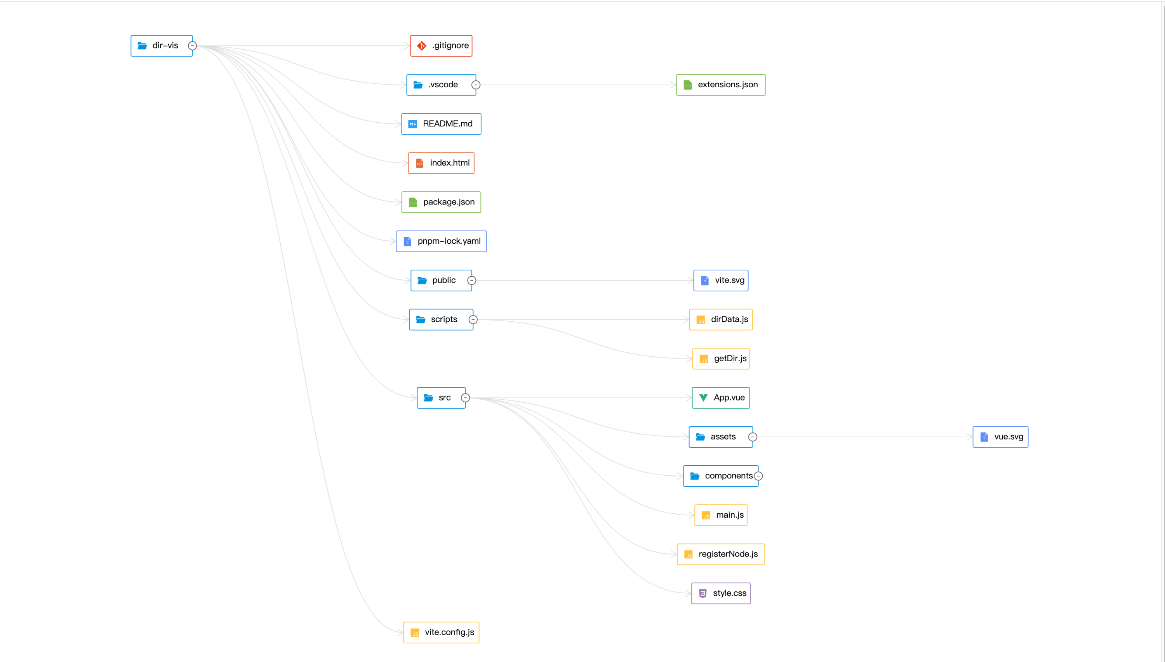Image resolution: width=1165 pixels, height=662 pixels.
Task: Click the Vue logo icon on App.vue
Action: click(x=703, y=398)
